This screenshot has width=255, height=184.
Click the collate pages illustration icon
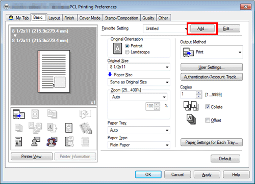pos(191,106)
